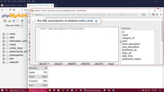Click the Banana row in results table

point(38,68)
